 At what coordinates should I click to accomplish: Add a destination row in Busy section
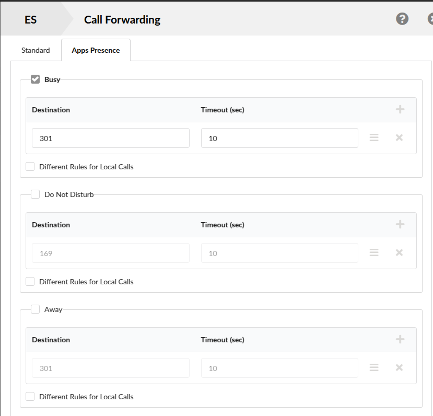(x=400, y=109)
